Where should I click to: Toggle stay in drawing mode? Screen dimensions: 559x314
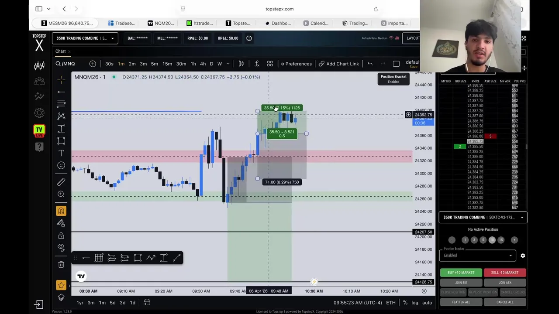(x=61, y=223)
